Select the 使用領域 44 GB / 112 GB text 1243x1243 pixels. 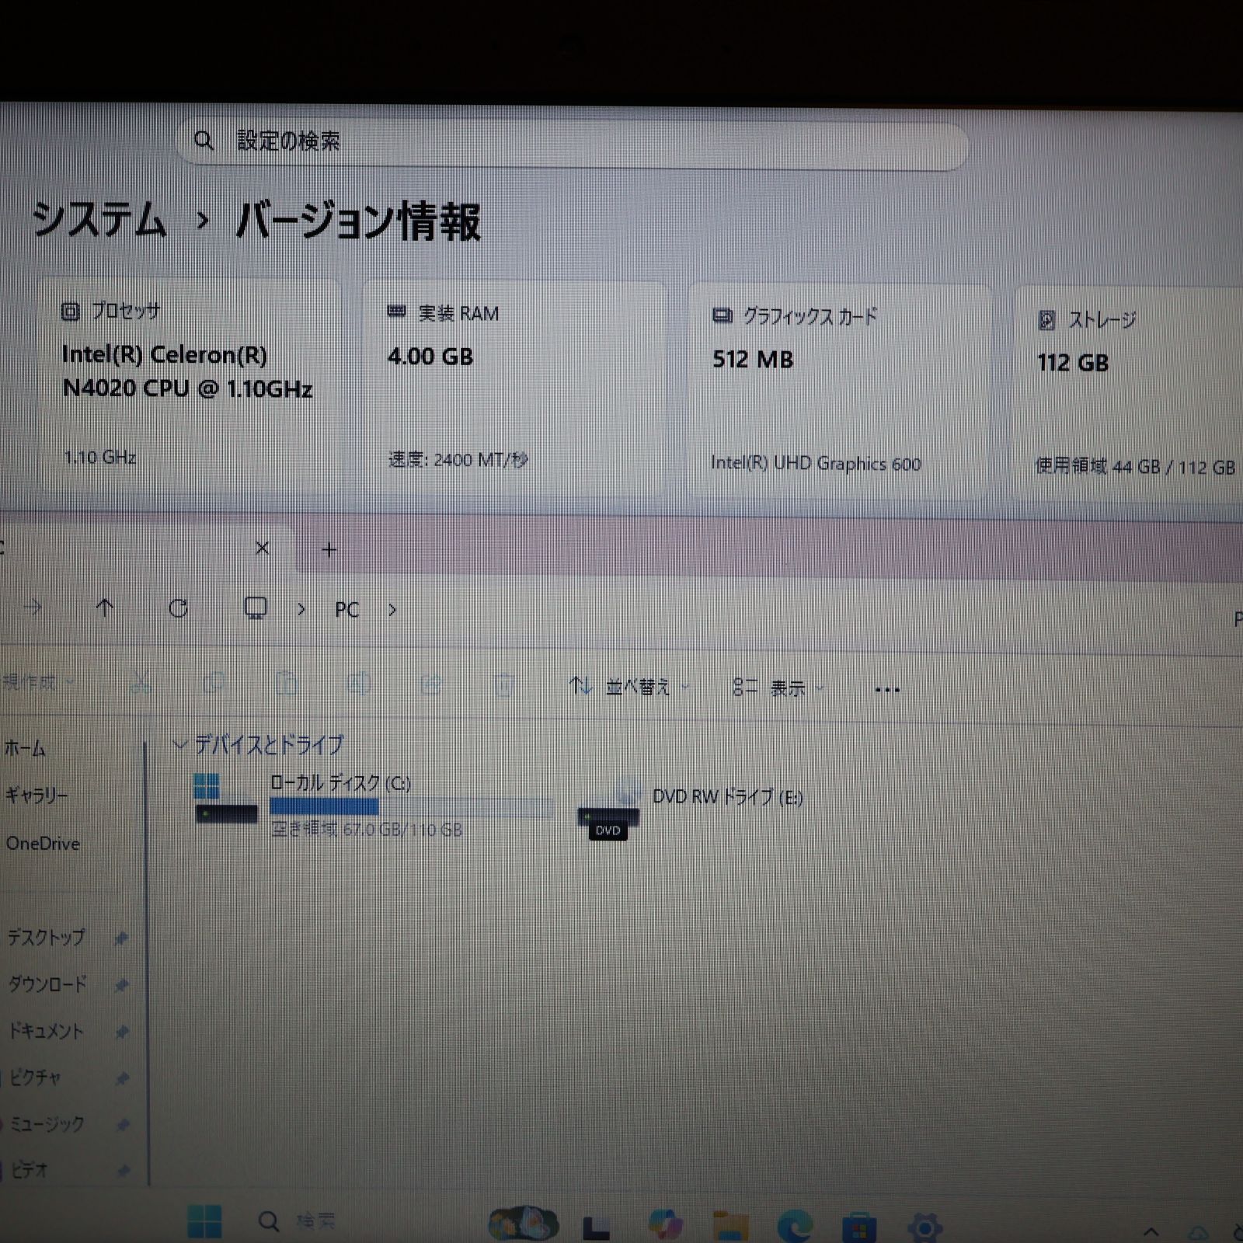(x=1135, y=467)
